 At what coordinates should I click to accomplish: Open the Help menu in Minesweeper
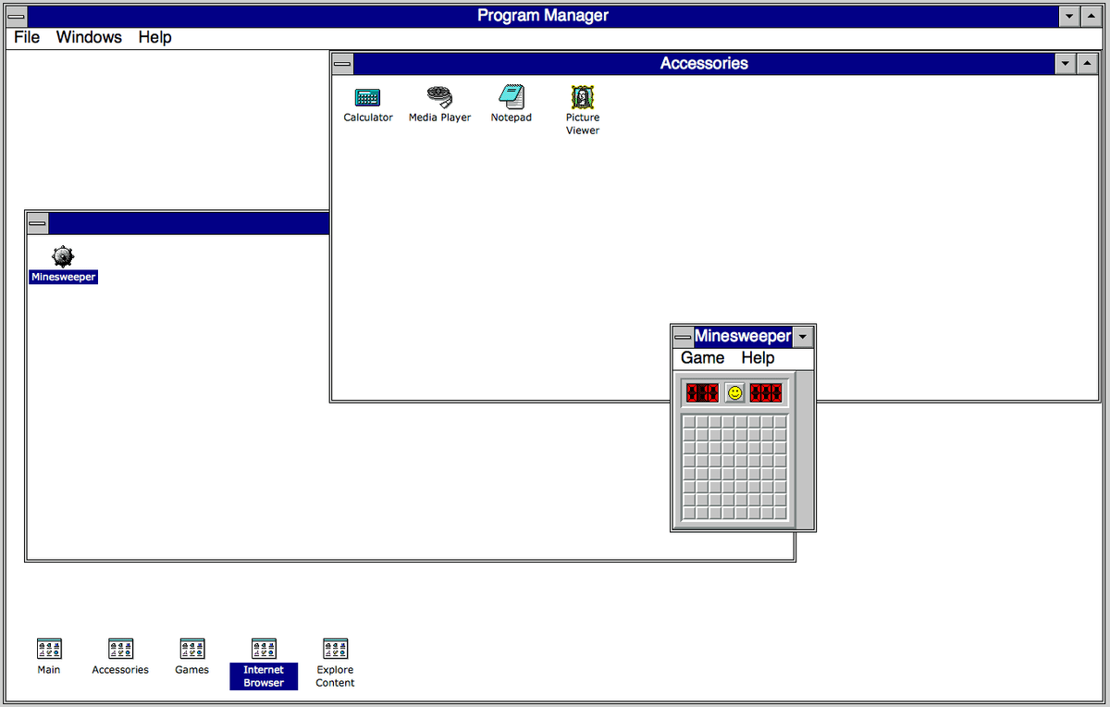pyautogui.click(x=758, y=358)
